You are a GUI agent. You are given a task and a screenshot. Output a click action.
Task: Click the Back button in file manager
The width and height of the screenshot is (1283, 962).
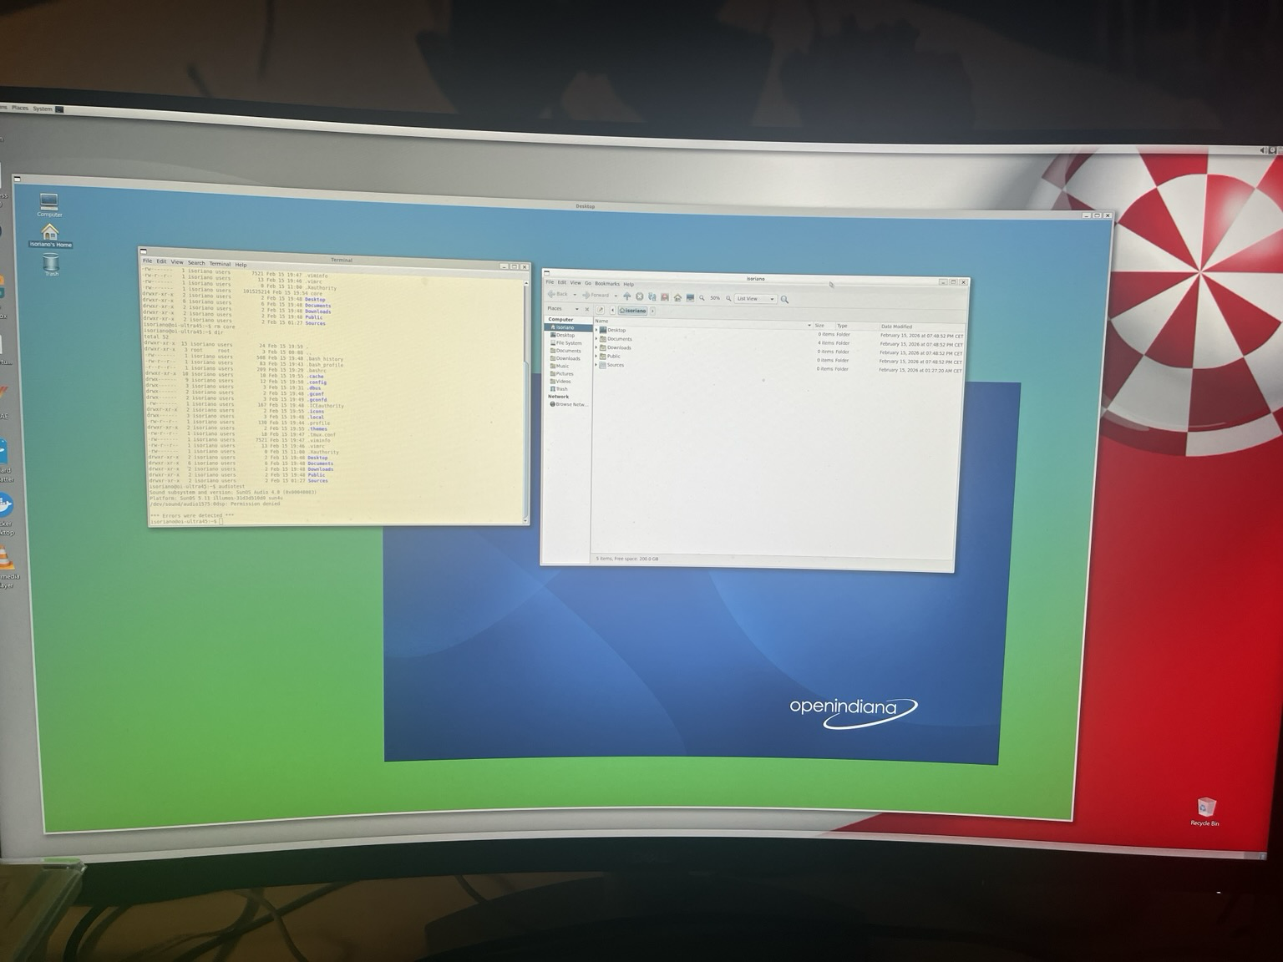point(559,294)
